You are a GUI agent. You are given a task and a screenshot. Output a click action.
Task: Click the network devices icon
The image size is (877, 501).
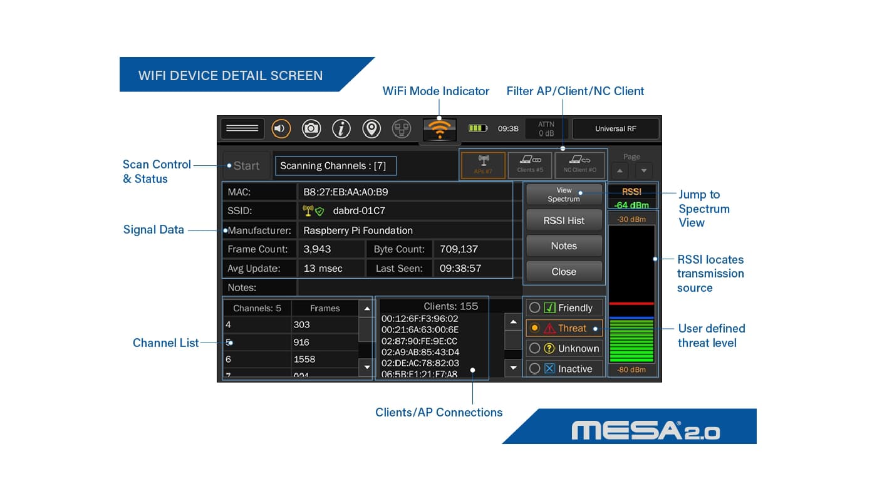pyautogui.click(x=402, y=128)
